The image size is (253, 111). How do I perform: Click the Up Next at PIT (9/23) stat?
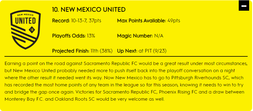click(x=142, y=51)
